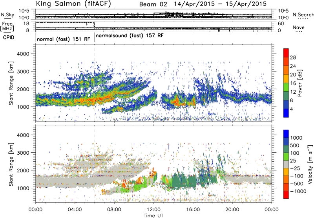Click the '1000' velocity scale value
Screen dimensions: 314x218
296,138
